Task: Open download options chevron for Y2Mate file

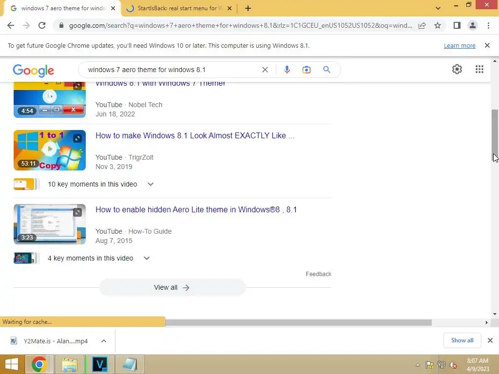Action: pyautogui.click(x=104, y=341)
